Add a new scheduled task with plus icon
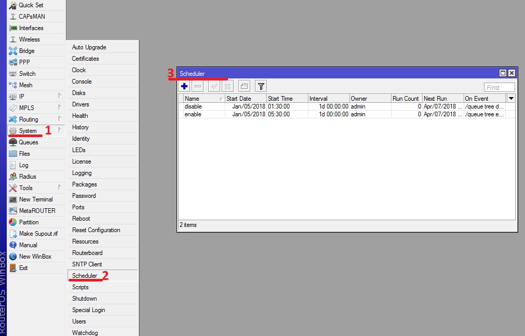Viewport: 525px width, 336px height. [184, 86]
